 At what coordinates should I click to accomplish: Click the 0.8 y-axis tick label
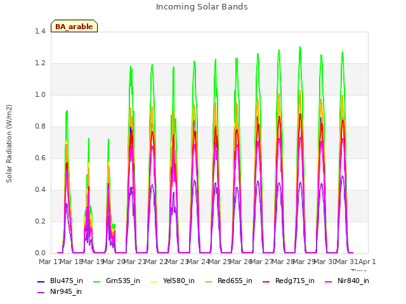[x=40, y=126]
